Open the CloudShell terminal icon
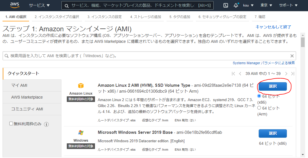308x158 pixels. (x=226, y=6)
